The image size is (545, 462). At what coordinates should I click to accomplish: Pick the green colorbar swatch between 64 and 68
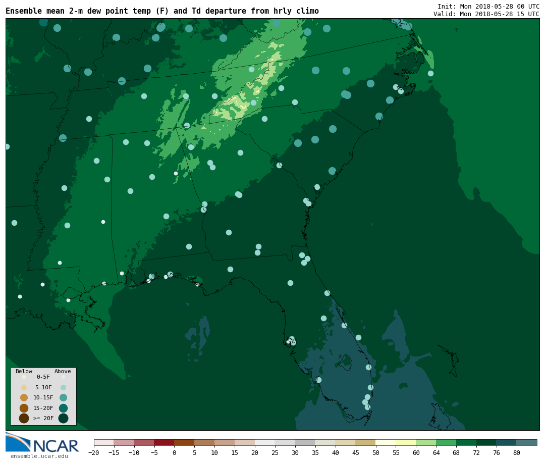[446, 442]
